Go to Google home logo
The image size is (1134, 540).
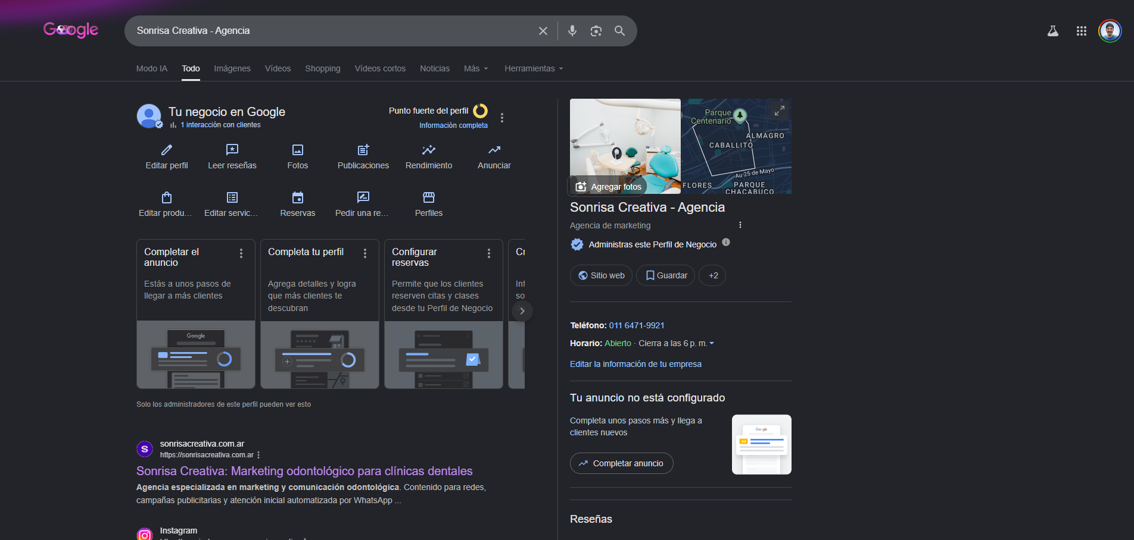click(x=71, y=30)
